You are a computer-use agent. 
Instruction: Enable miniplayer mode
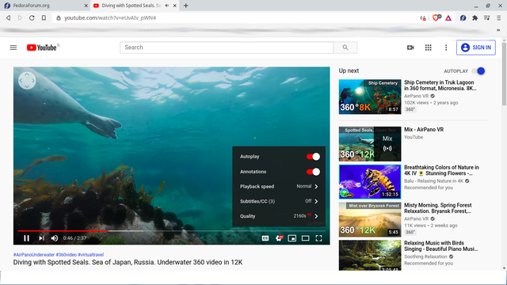292,238
